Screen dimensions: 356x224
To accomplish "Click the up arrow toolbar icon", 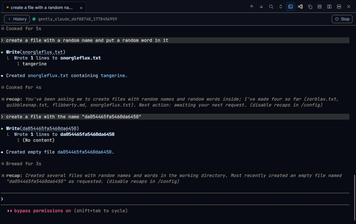I will pos(252,7).
